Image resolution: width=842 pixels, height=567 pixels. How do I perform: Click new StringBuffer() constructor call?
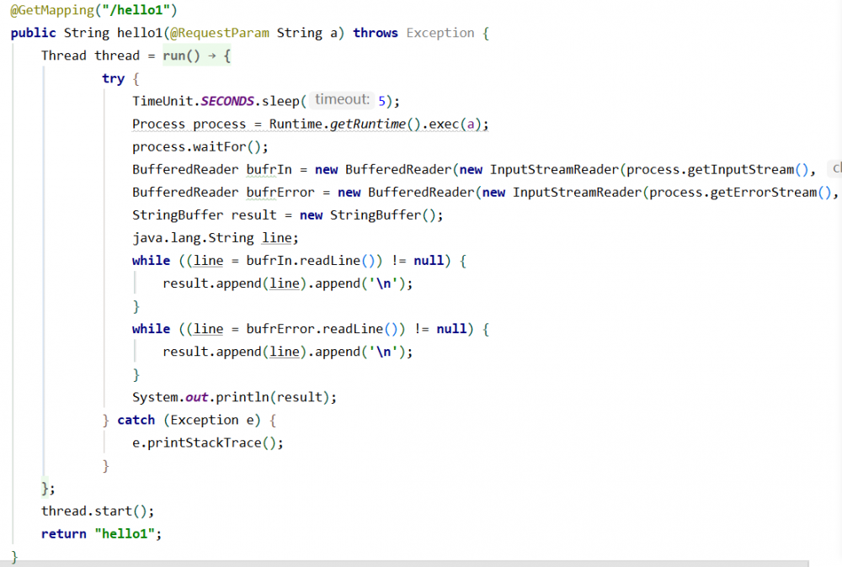pyautogui.click(x=370, y=215)
